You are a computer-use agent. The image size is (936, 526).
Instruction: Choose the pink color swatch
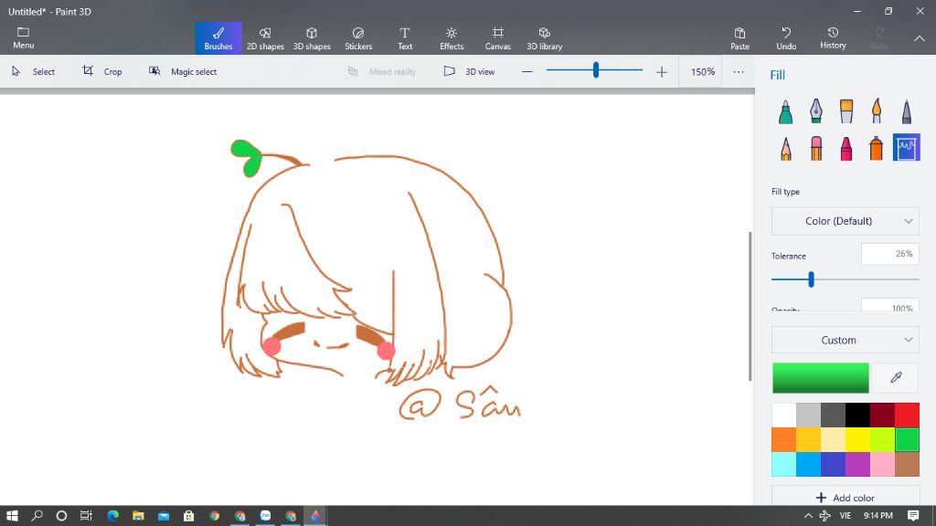(882, 465)
